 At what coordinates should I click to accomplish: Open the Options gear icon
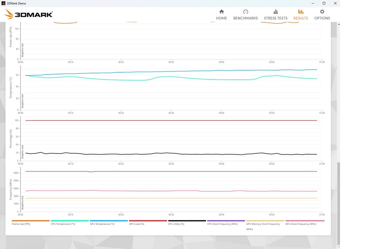point(322,12)
